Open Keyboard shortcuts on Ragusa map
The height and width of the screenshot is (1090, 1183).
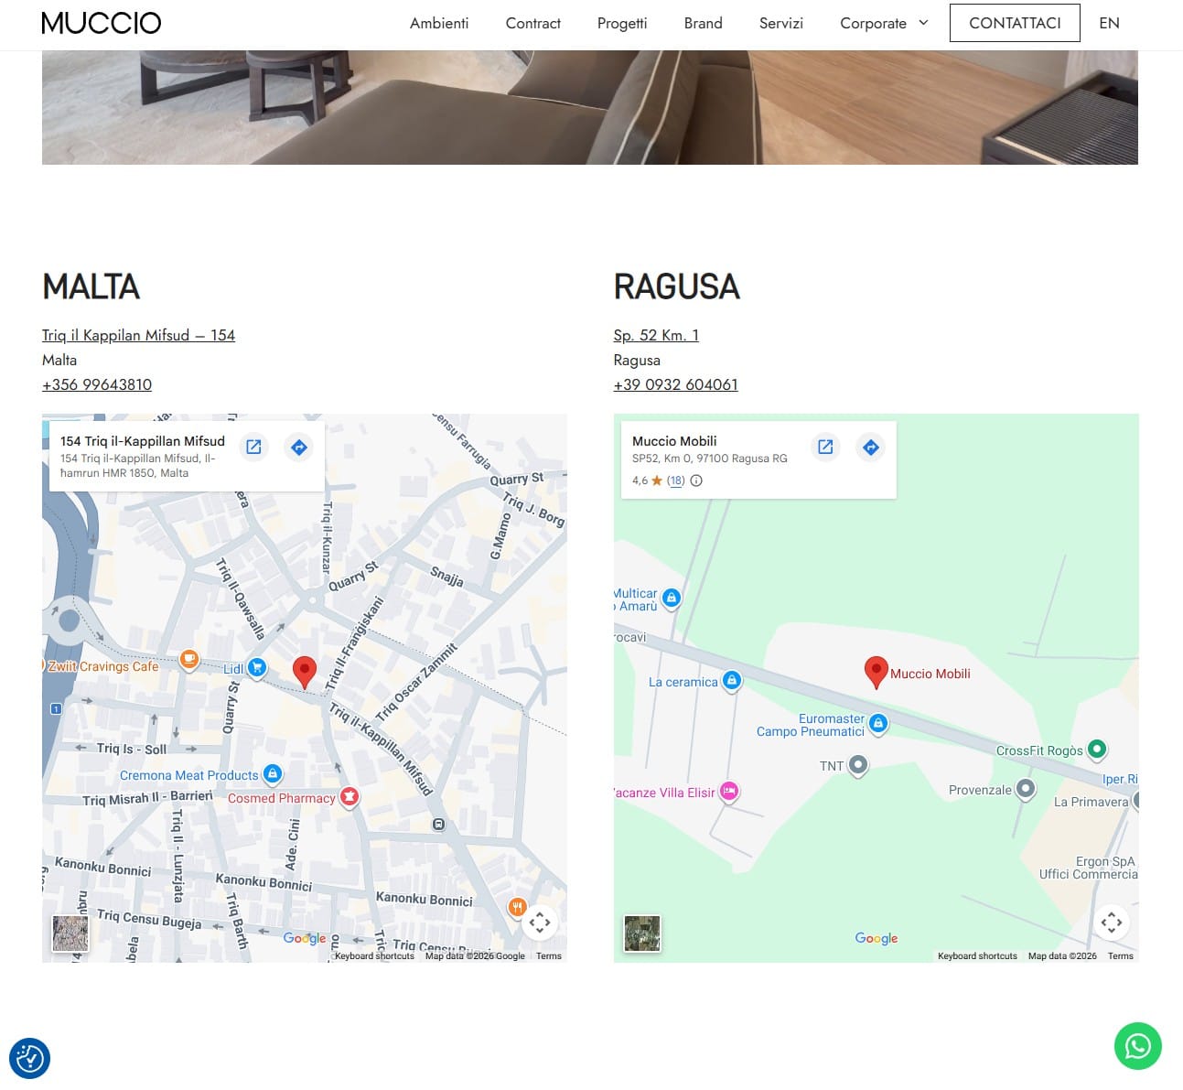coord(977,955)
